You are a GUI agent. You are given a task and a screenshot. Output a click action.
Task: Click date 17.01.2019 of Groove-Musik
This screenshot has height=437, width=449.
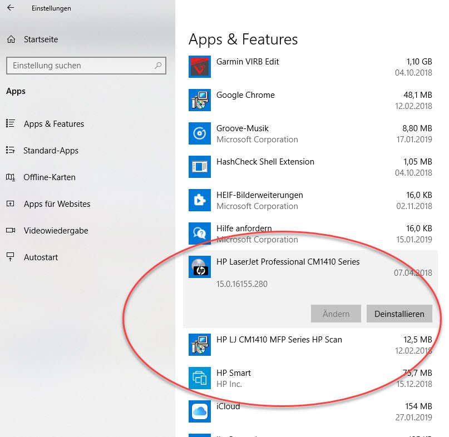click(x=414, y=140)
